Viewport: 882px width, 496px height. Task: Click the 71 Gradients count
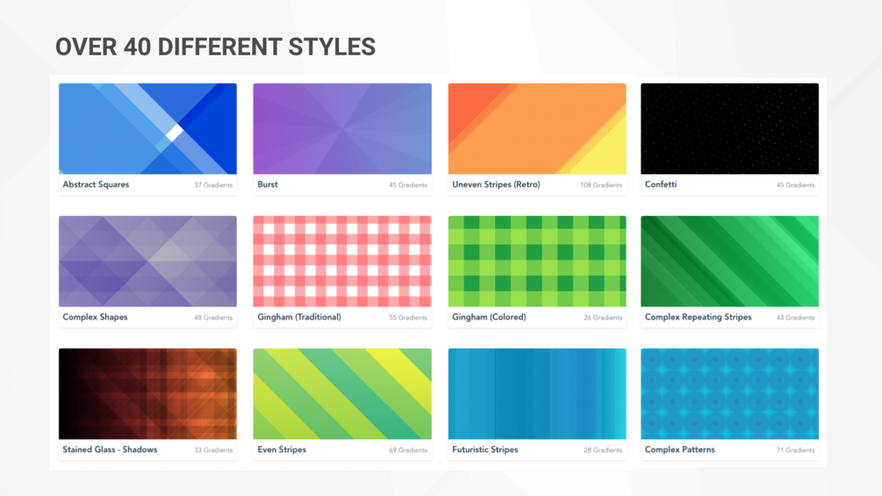795,449
